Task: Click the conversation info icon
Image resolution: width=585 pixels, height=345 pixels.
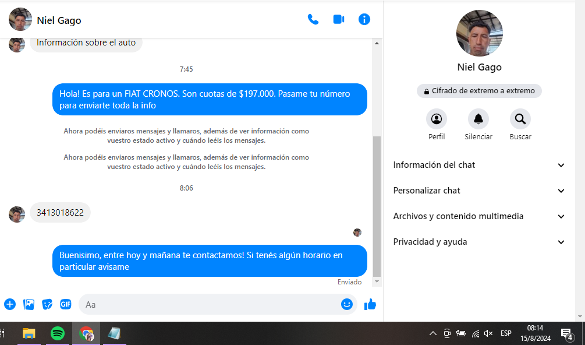Action: [x=364, y=19]
